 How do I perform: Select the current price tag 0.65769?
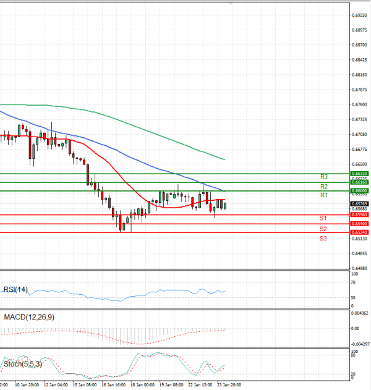point(359,204)
